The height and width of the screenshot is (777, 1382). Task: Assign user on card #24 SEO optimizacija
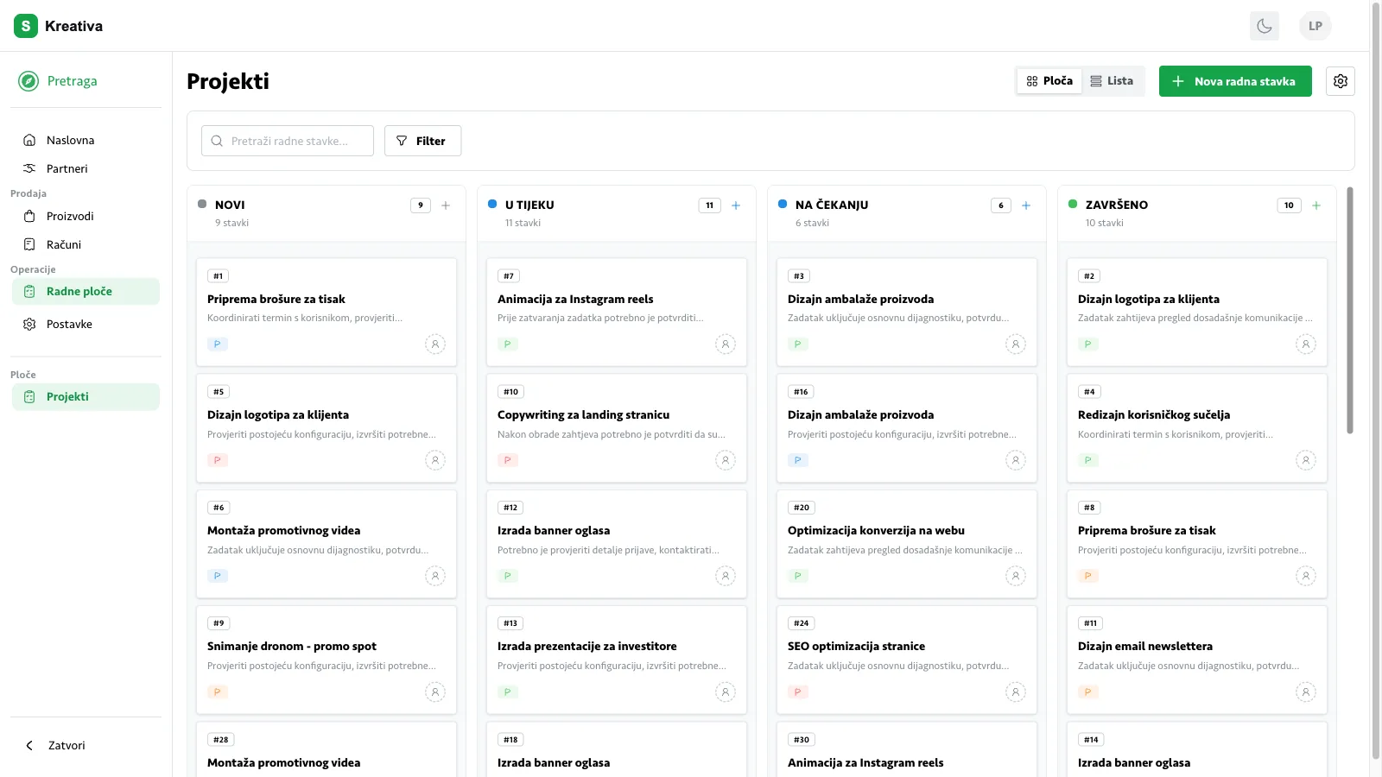[x=1016, y=692]
